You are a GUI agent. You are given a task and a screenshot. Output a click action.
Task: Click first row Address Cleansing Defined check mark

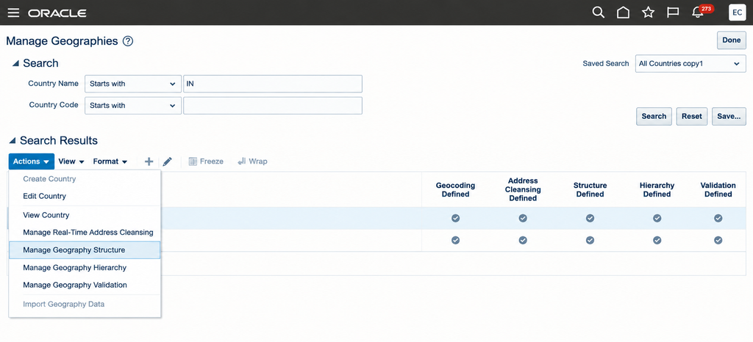tap(523, 218)
